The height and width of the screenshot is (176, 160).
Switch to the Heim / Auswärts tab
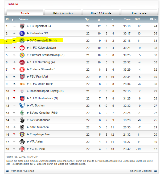(63, 13)
